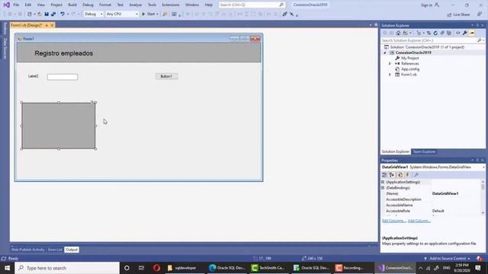The image size is (488, 274).
Task: Click Edit Columns link
Action: coord(394,221)
